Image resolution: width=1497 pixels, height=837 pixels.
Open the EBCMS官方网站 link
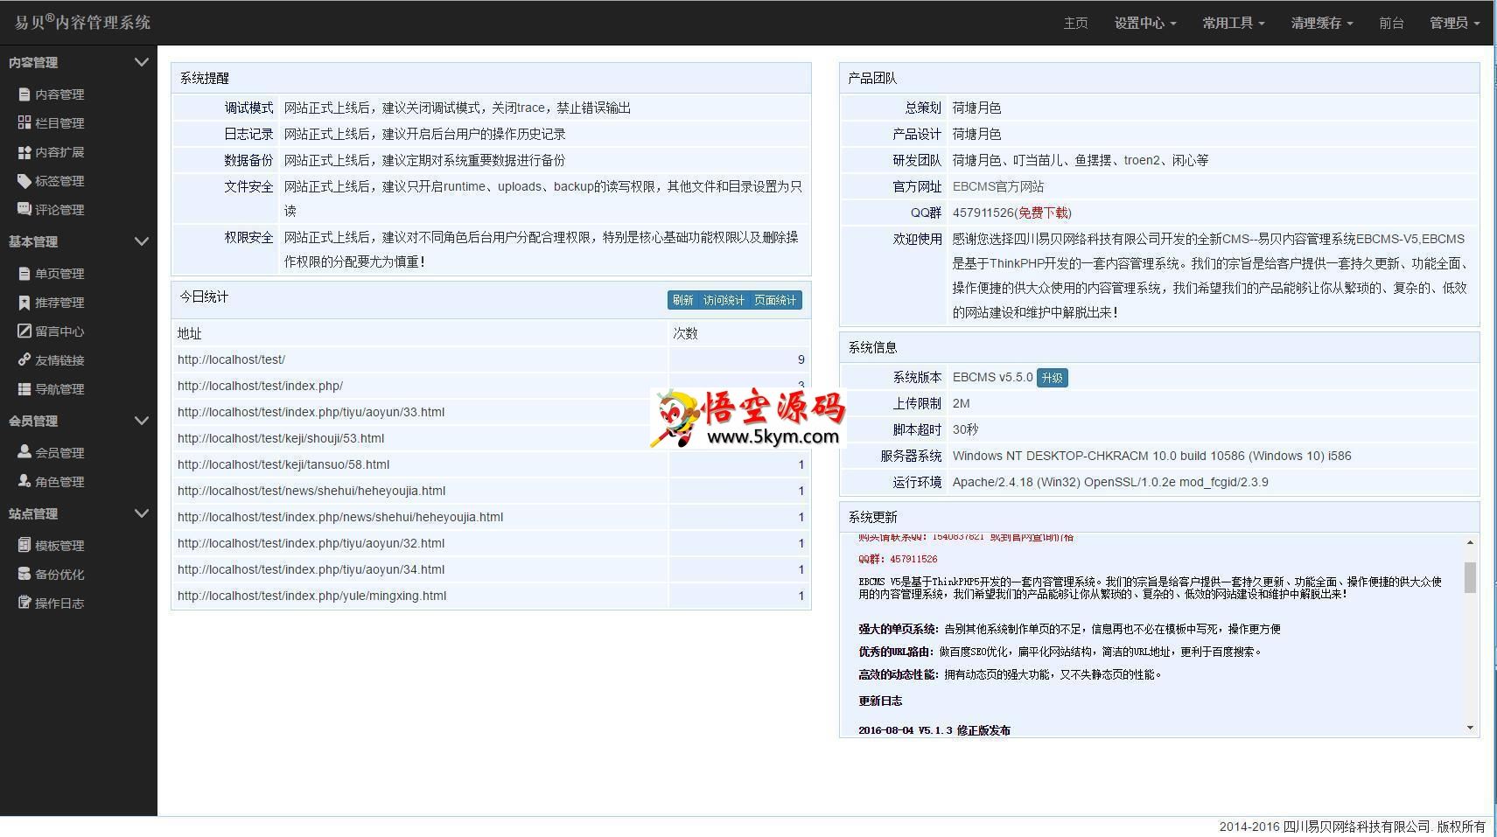(998, 186)
